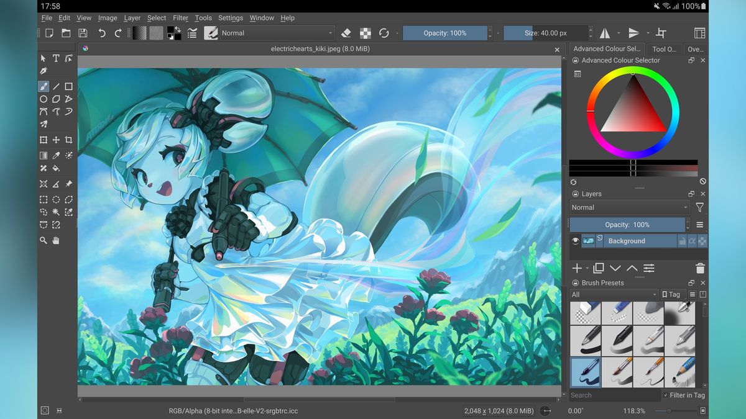
Task: Expand the add-layer plus arrow options
Action: (587, 269)
